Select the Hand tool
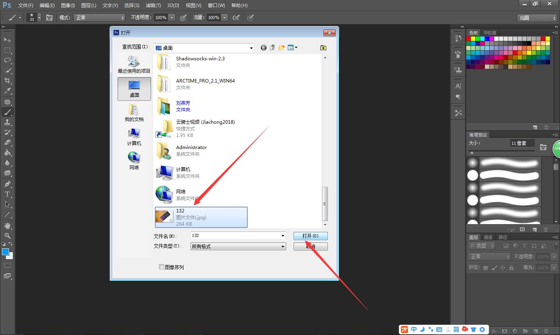This screenshot has height=335, width=560. (7, 226)
